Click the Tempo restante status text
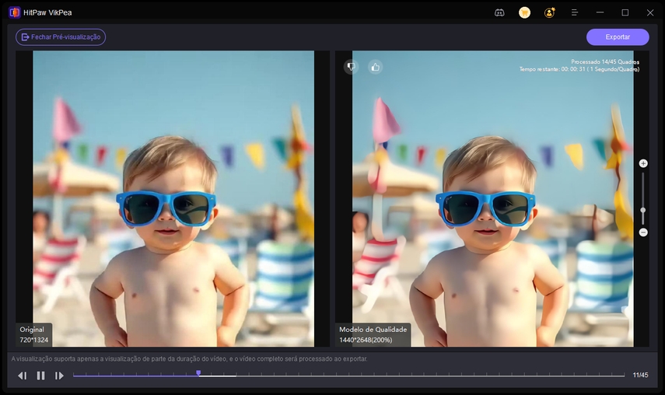This screenshot has height=395, width=665. click(x=579, y=69)
